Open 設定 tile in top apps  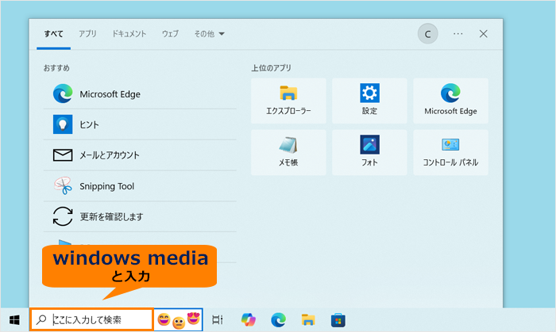pos(369,101)
